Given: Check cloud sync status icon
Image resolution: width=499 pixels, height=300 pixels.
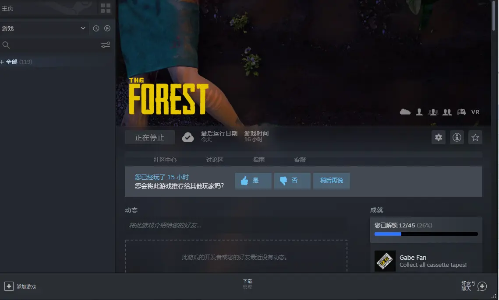Looking at the screenshot, I should click(x=188, y=137).
